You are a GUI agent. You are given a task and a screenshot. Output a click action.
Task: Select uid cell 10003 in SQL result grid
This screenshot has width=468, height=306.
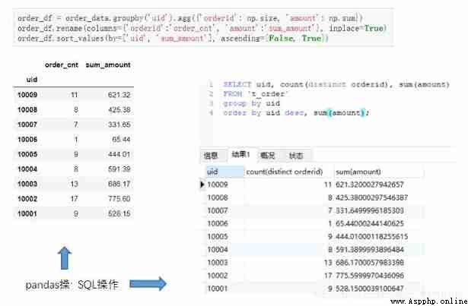point(218,263)
